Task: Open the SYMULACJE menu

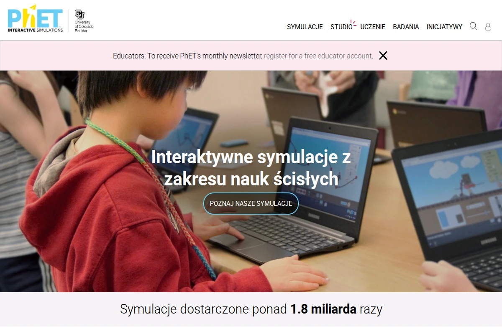Action: coord(305,27)
